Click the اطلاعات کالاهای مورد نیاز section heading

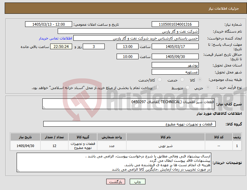click(219, 113)
